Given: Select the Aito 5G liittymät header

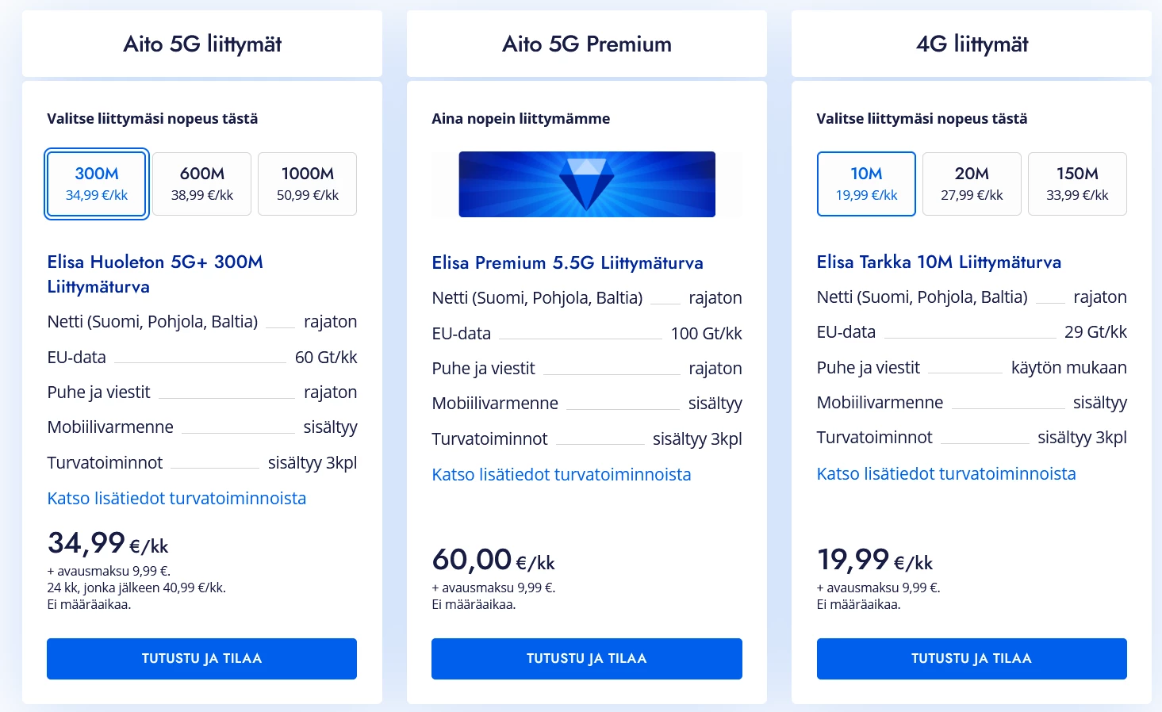Looking at the screenshot, I should (x=202, y=44).
